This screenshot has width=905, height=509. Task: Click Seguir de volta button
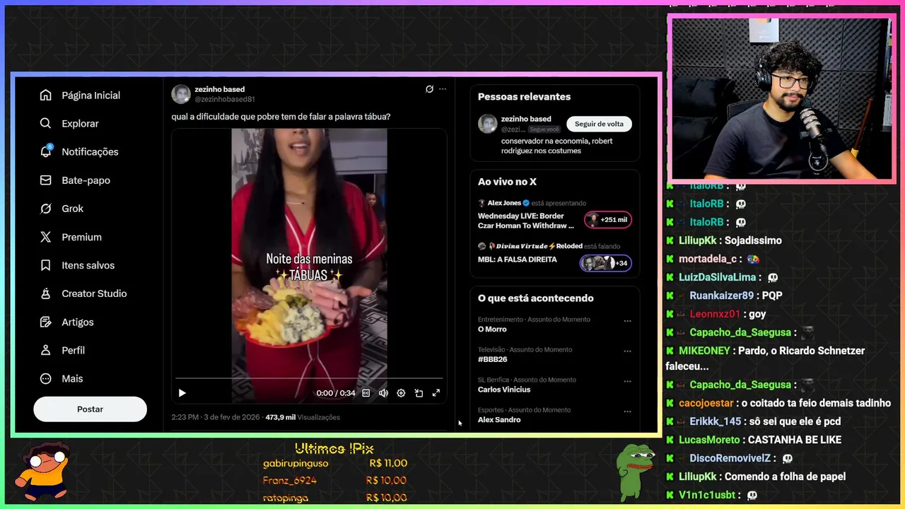coord(599,124)
